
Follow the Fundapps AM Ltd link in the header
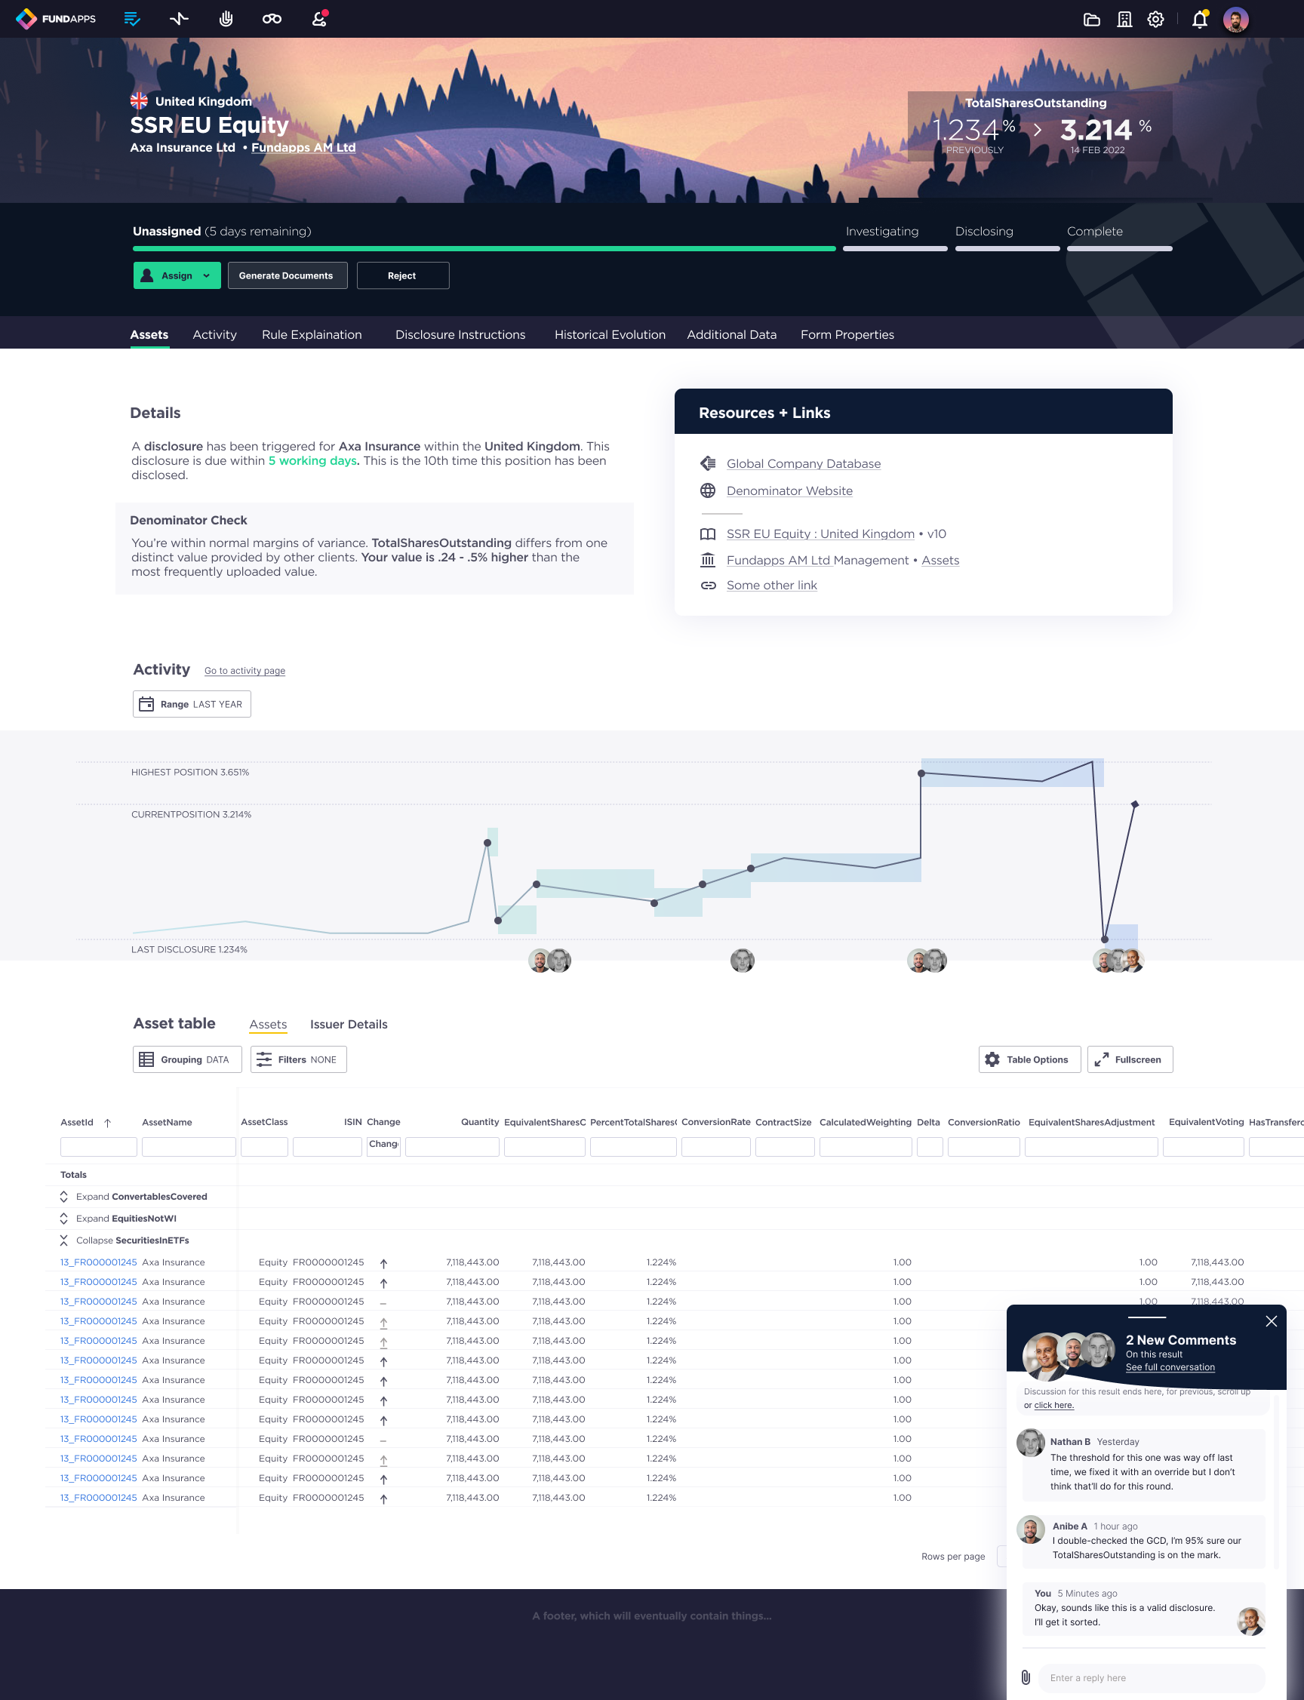[303, 147]
